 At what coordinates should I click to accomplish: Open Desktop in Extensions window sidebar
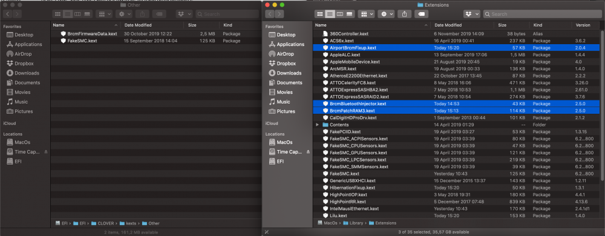[286, 34]
